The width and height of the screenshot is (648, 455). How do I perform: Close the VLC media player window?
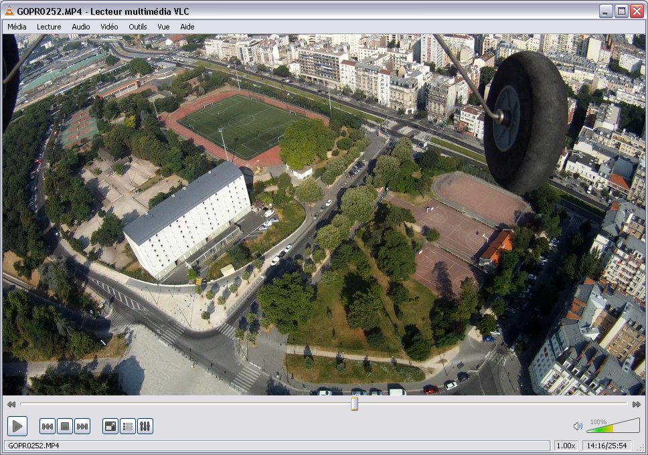tap(637, 11)
